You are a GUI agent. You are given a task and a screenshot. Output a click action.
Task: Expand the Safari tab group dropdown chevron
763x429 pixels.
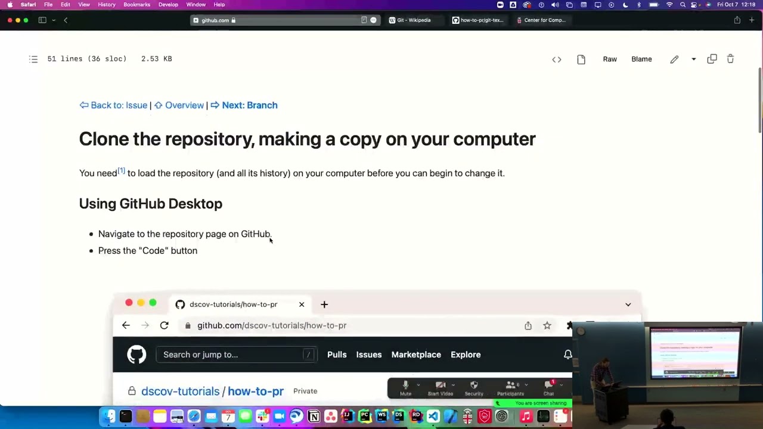[53, 20]
